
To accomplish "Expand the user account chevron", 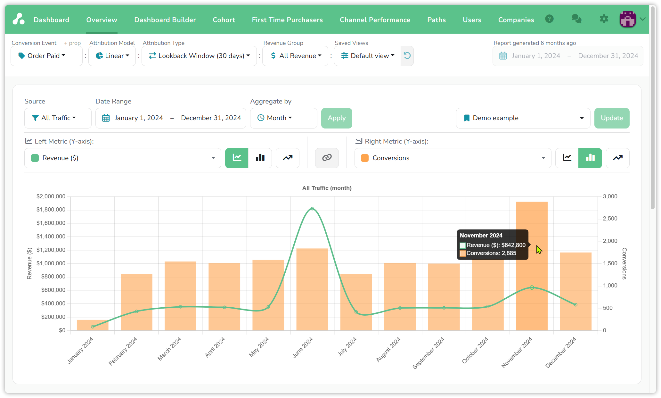I will pos(642,19).
